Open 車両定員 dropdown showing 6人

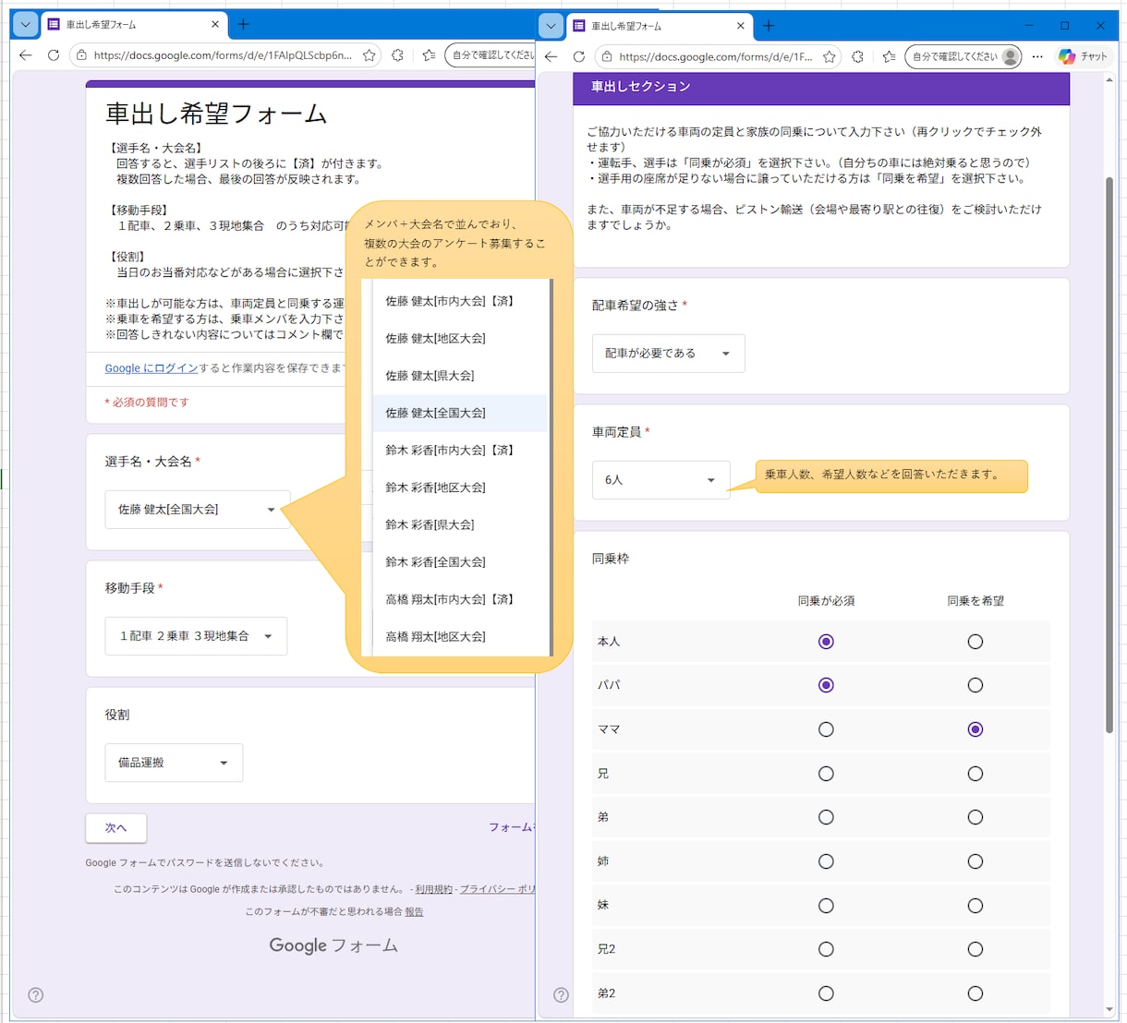click(660, 480)
